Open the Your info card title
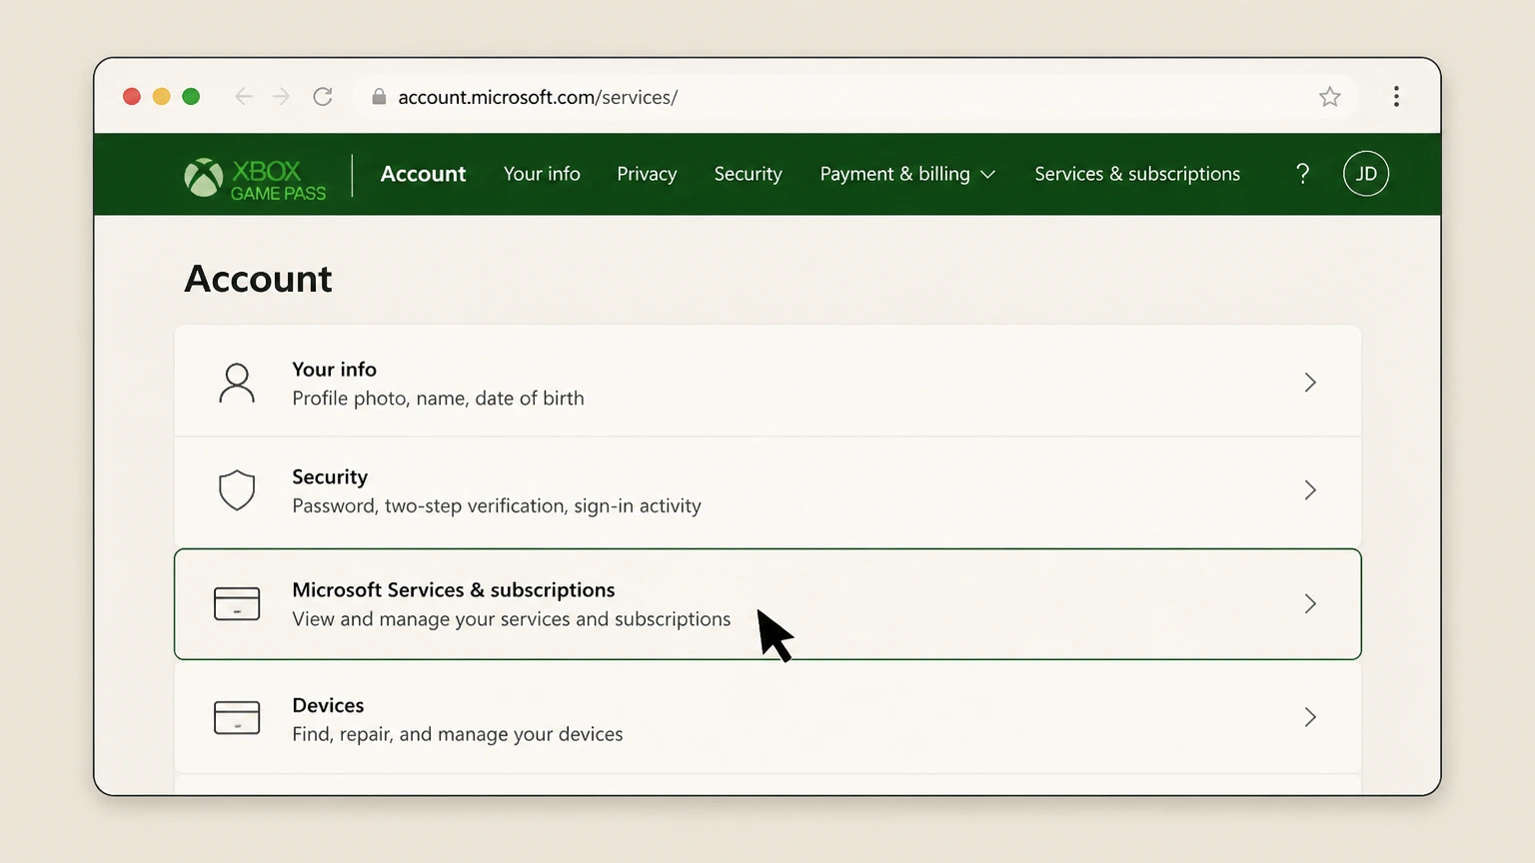Viewport: 1535px width, 863px height. (334, 370)
